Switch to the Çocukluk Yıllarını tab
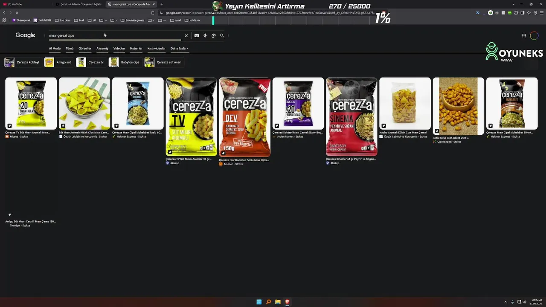 click(x=78, y=4)
